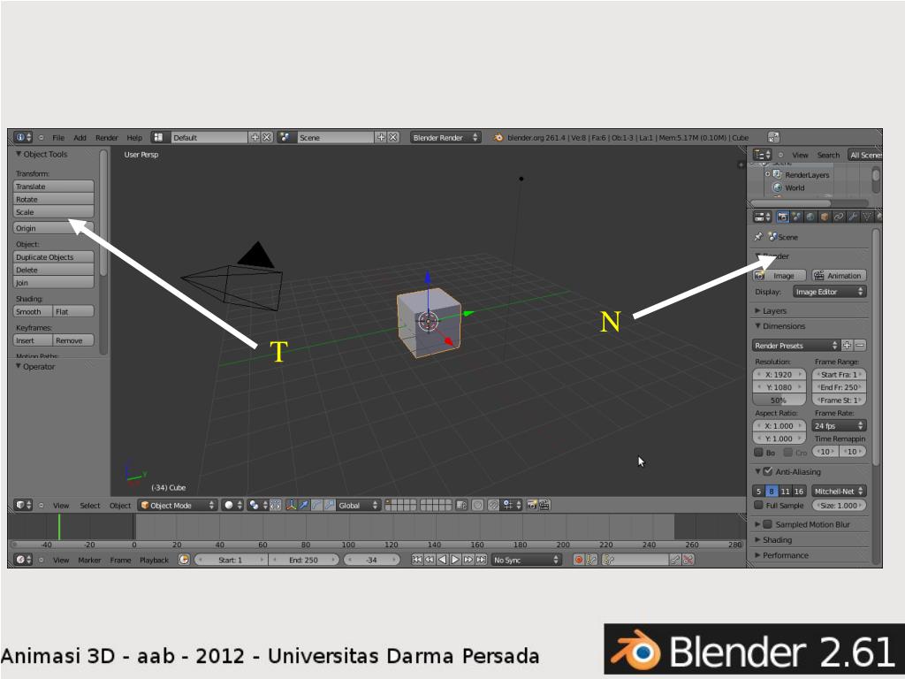Select the translate manipulator arrow icon

click(x=304, y=505)
